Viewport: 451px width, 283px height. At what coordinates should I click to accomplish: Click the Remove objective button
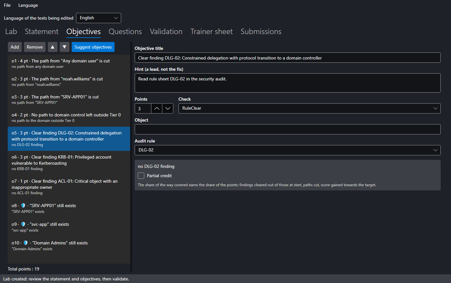click(35, 47)
